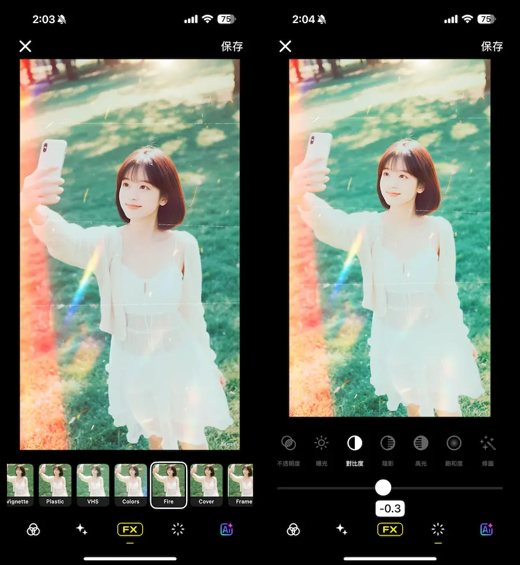The image size is (520, 565).
Task: Choose the 曝光 exposure sun icon
Action: pos(321,444)
